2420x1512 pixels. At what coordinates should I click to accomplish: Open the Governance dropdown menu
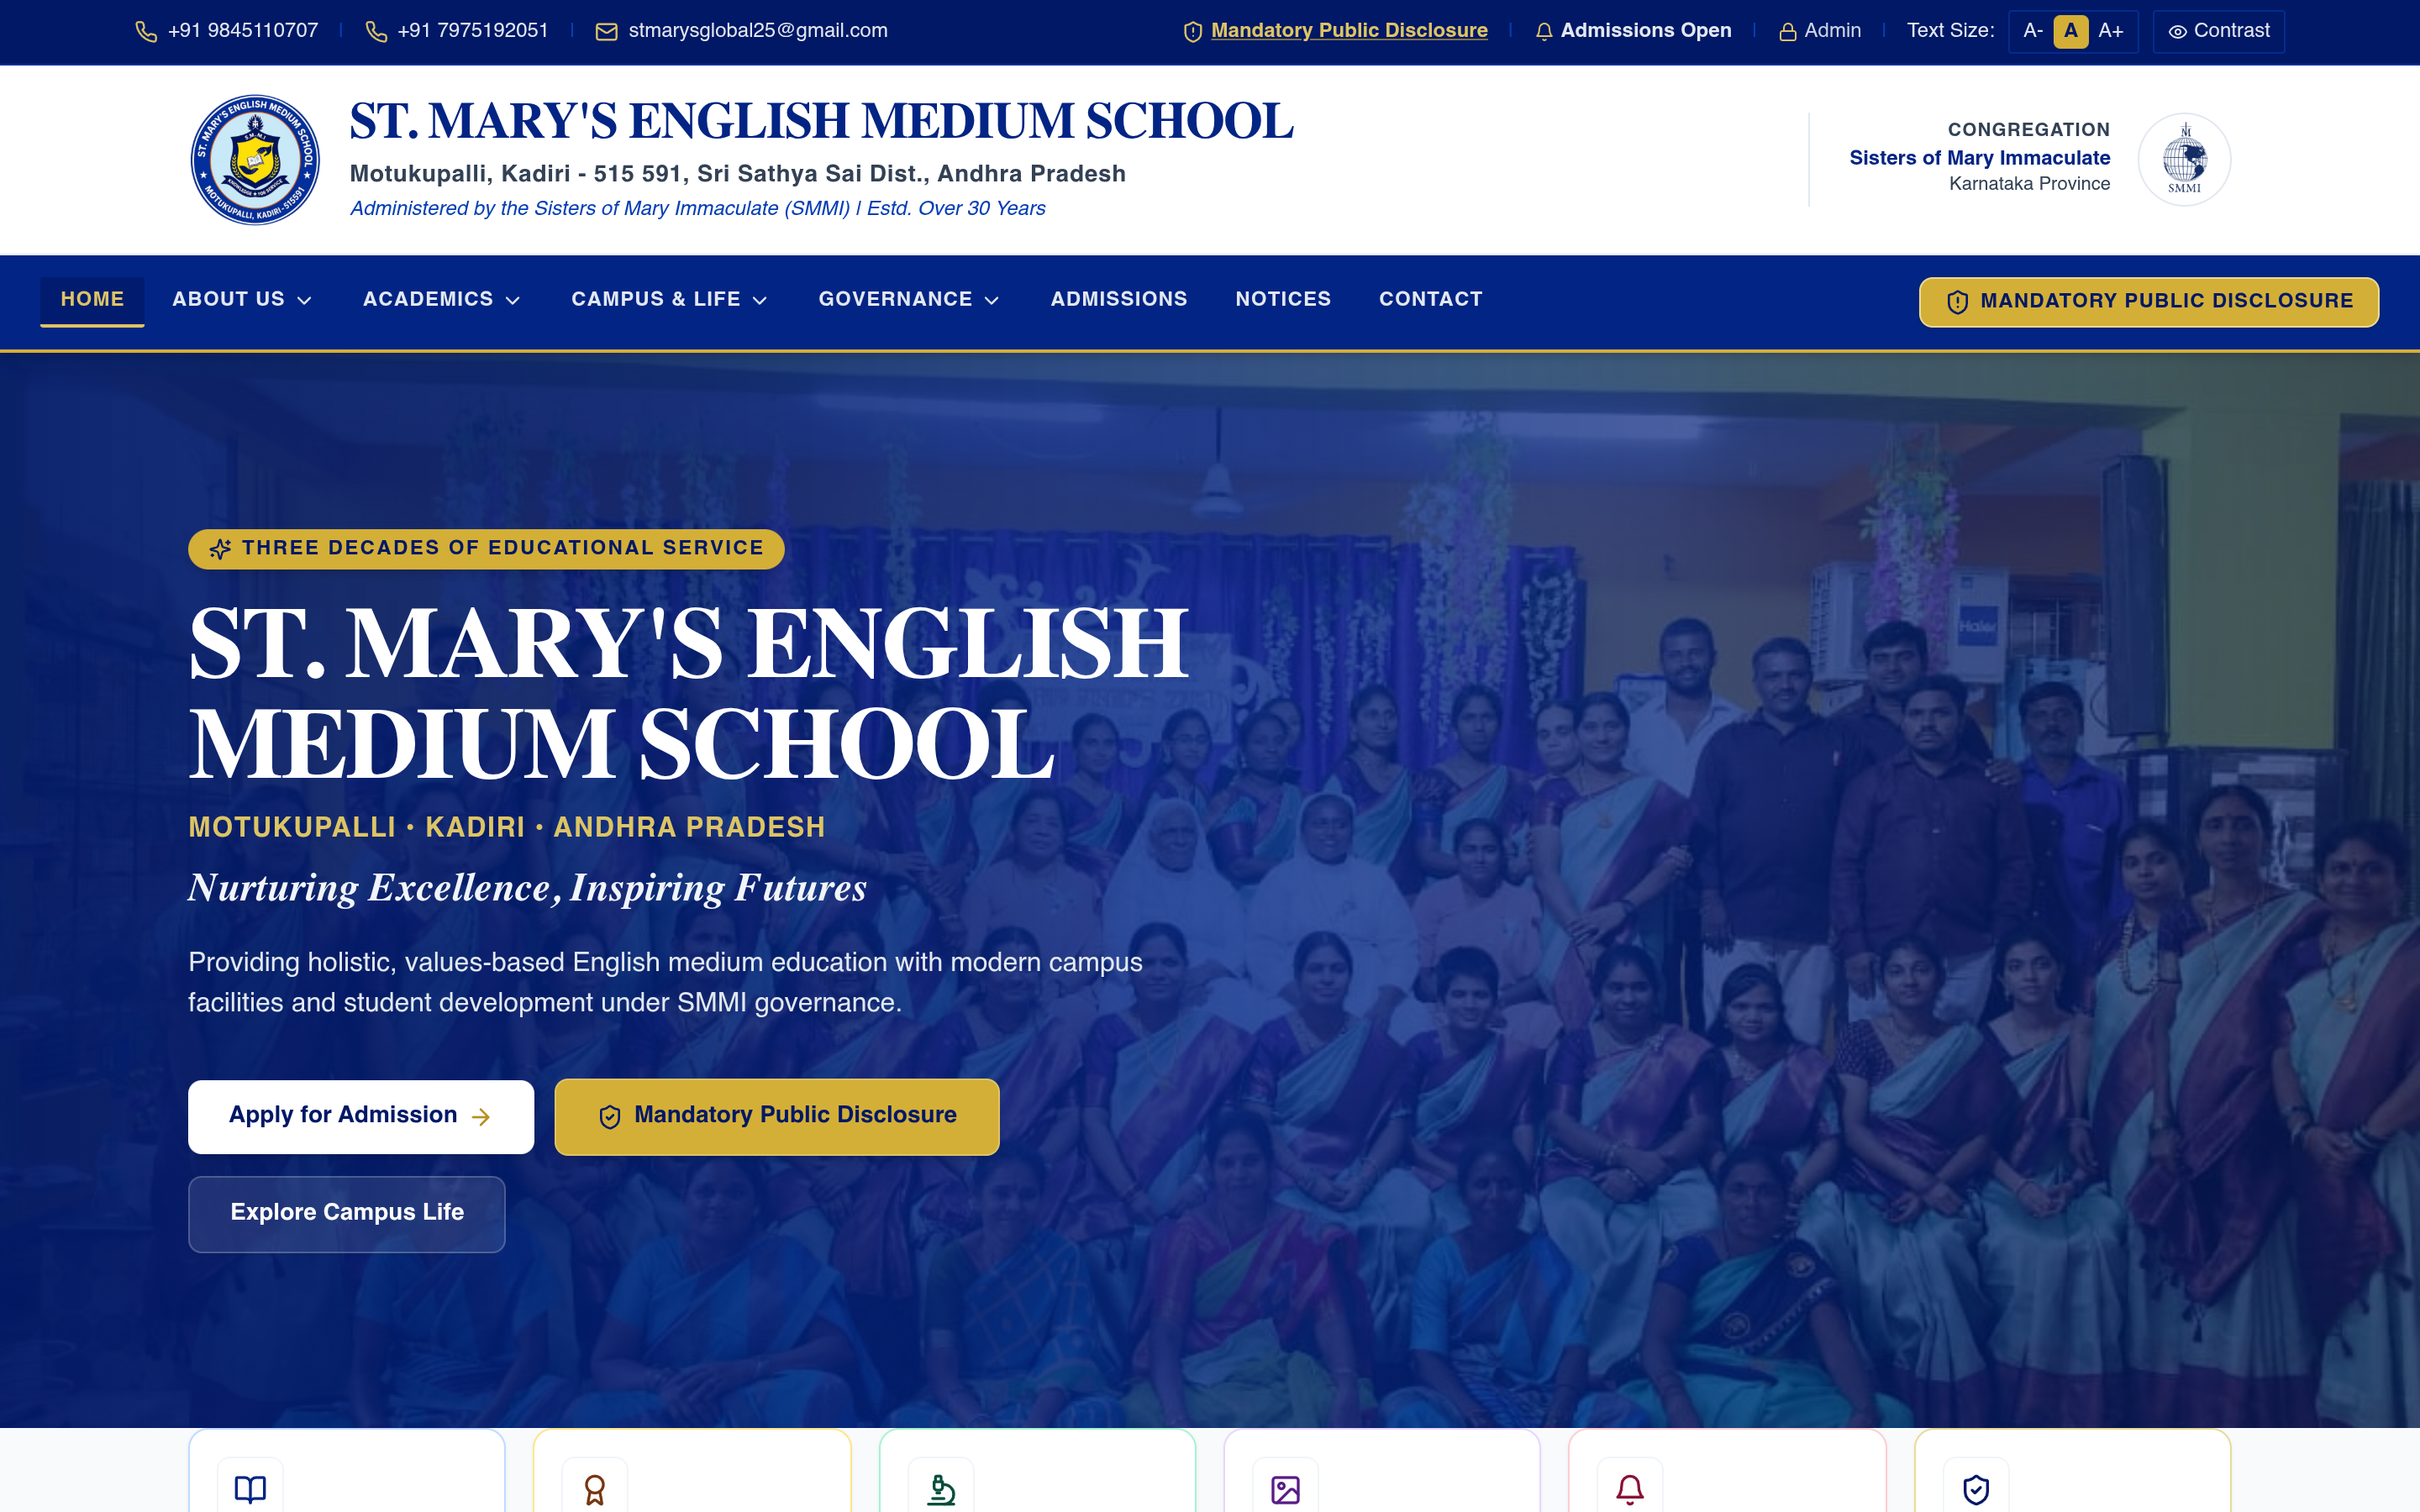[x=908, y=300]
